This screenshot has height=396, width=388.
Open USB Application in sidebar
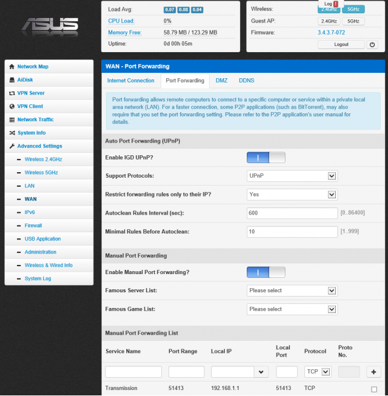click(x=42, y=239)
